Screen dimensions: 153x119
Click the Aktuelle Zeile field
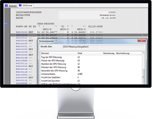tap(103, 47)
